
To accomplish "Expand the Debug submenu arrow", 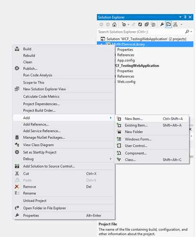I will click(x=111, y=159).
